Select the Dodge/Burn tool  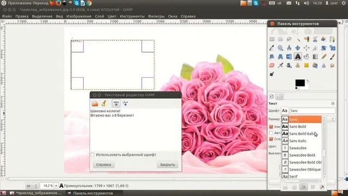pyautogui.click(x=272, y=74)
